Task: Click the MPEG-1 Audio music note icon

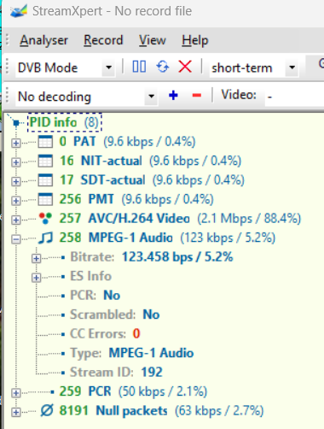Action: tap(45, 238)
